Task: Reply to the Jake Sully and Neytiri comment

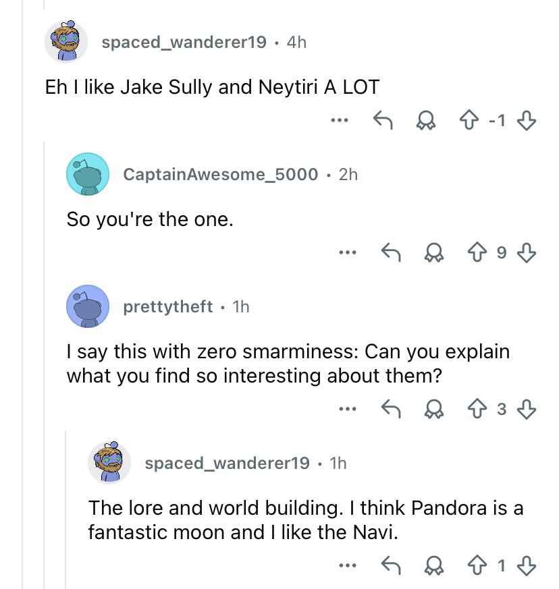Action: tap(384, 122)
